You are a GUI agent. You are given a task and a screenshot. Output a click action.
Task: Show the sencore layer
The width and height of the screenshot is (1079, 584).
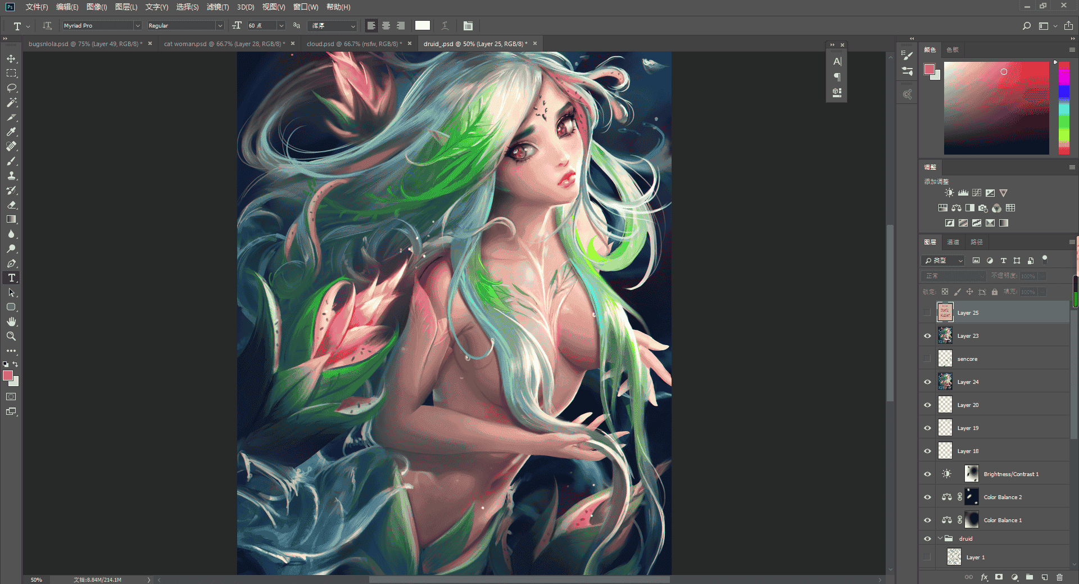click(x=927, y=359)
